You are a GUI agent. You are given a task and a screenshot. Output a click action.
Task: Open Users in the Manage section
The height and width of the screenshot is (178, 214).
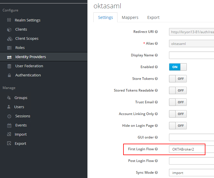point(19,107)
